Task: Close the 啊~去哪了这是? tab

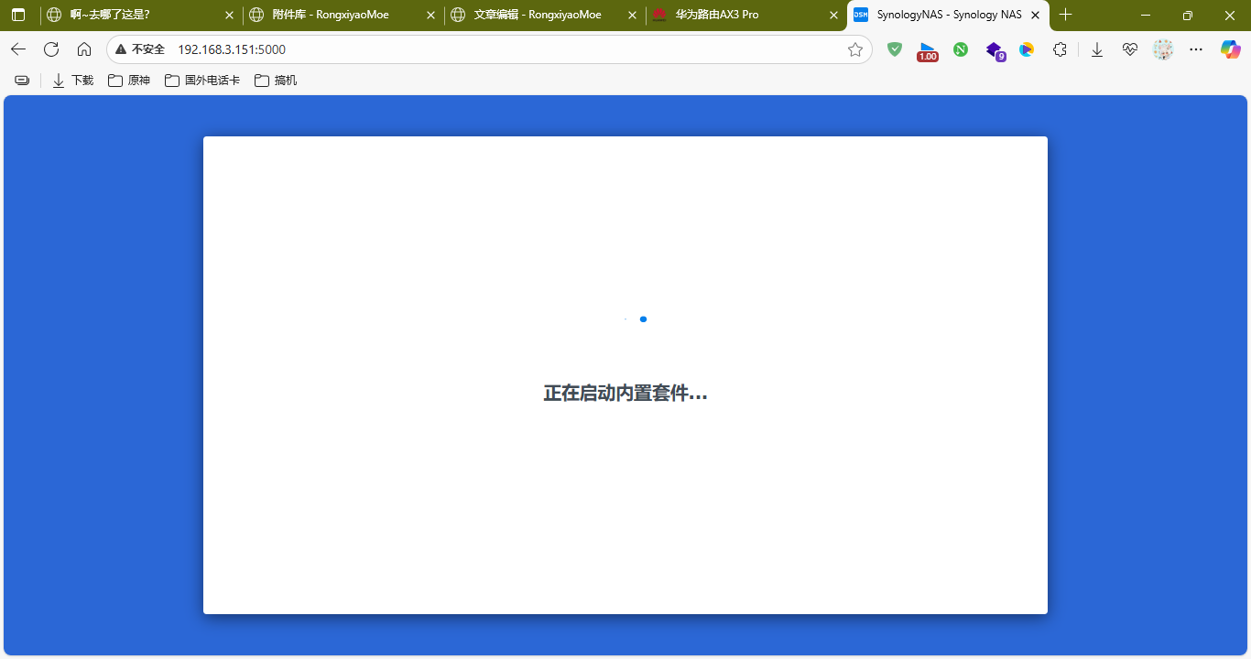Action: point(229,15)
